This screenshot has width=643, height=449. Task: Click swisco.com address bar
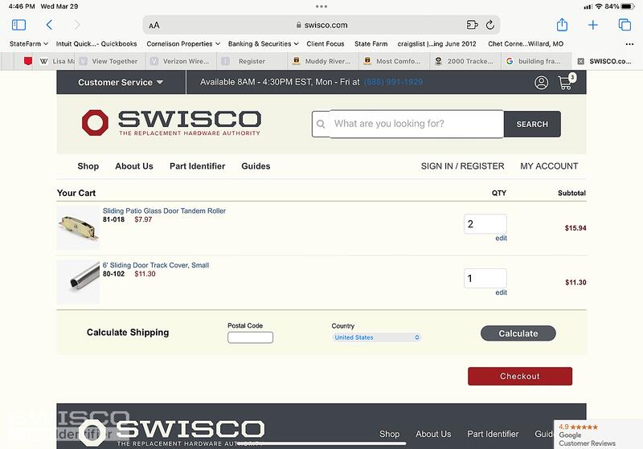(x=321, y=25)
